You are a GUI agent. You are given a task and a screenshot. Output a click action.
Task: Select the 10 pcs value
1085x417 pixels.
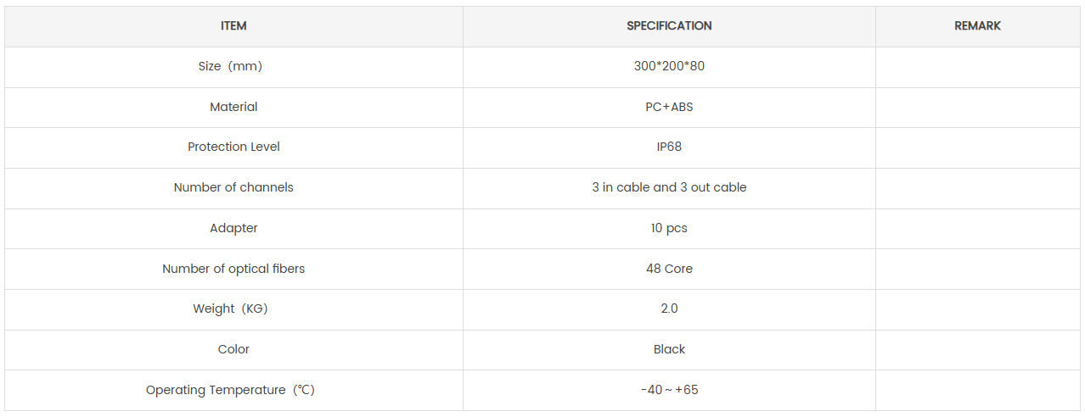pos(669,228)
